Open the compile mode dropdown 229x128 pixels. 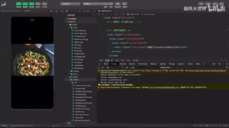pyautogui.click(x=92, y=4)
